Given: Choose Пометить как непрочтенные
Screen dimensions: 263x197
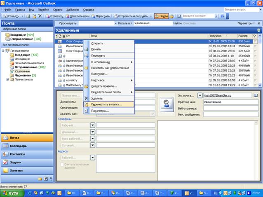Looking at the screenshot, I should (x=109, y=68).
